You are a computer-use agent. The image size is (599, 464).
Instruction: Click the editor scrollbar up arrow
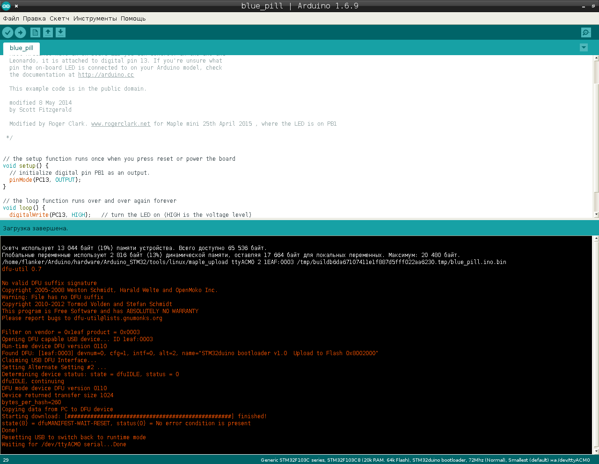pos(596,58)
